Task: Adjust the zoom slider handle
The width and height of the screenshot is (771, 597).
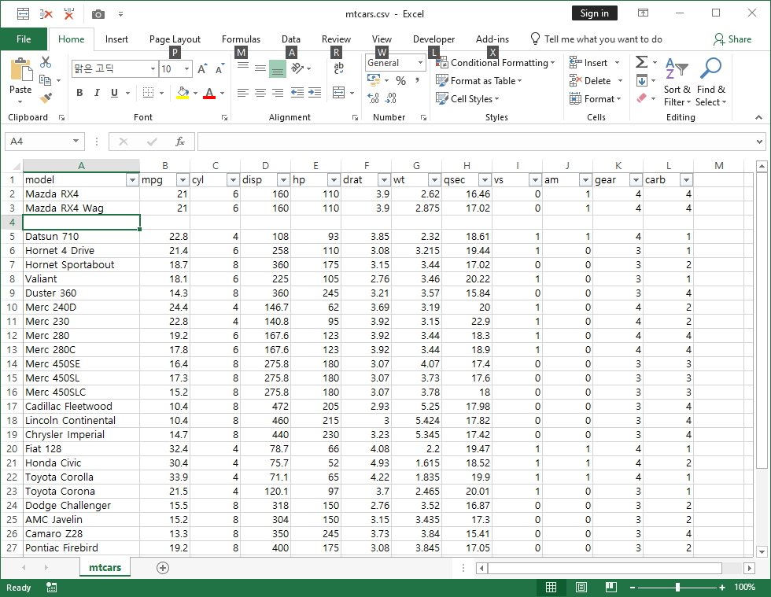Action: click(677, 587)
